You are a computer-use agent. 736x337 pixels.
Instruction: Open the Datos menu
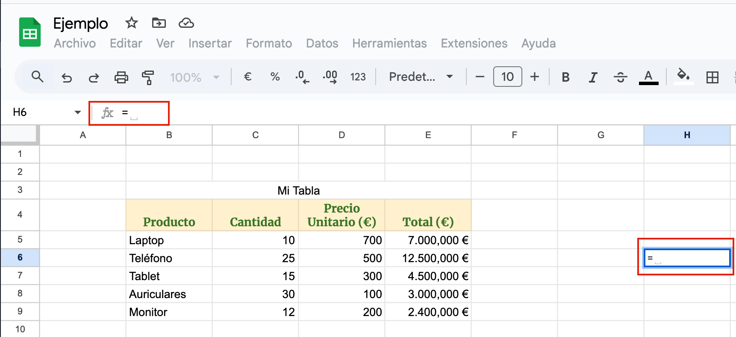click(322, 43)
